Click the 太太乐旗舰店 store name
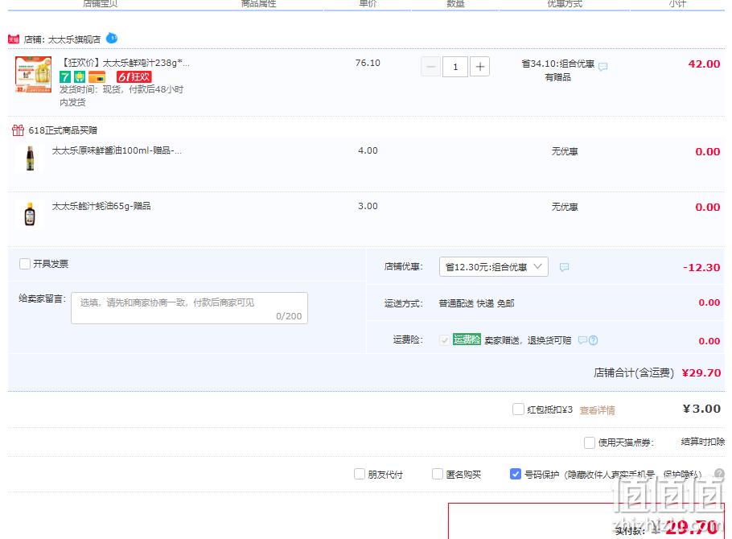 74,39
